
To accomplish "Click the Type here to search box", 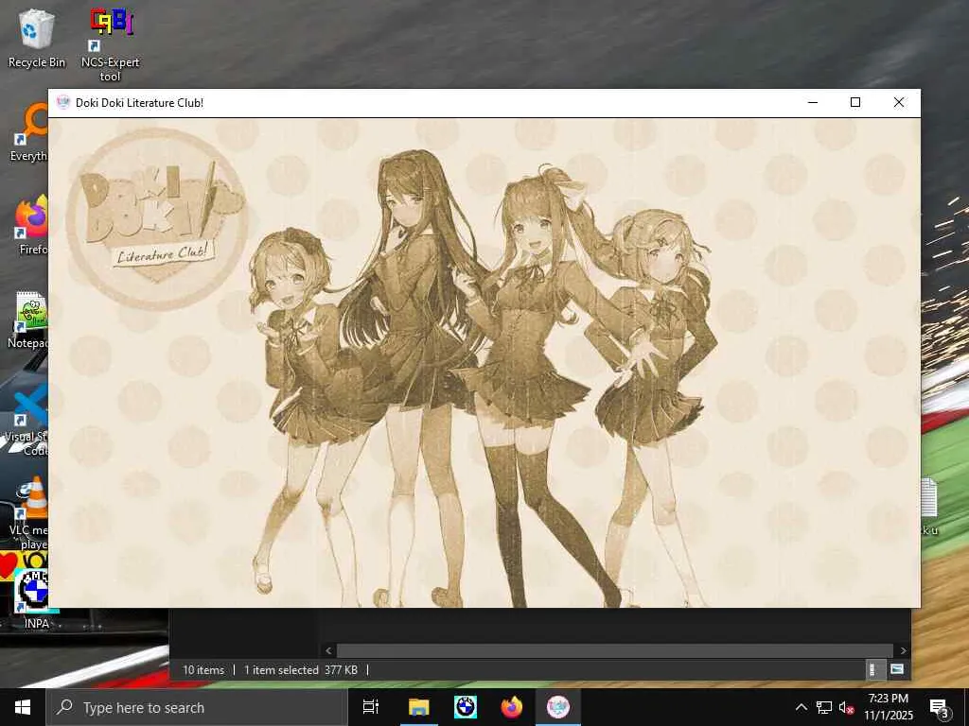I will [x=197, y=707].
